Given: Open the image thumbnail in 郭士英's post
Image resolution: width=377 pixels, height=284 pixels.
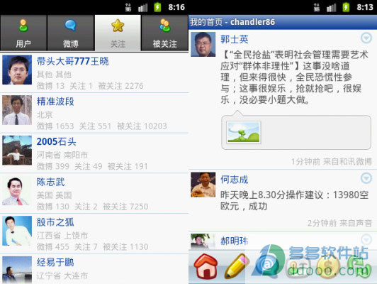Looking at the screenshot, I should 244,132.
